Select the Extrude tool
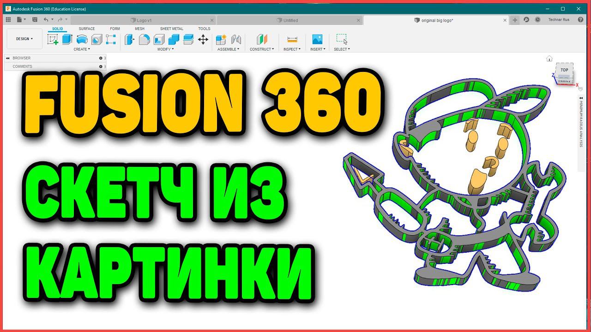The width and height of the screenshot is (591, 332). (67, 39)
